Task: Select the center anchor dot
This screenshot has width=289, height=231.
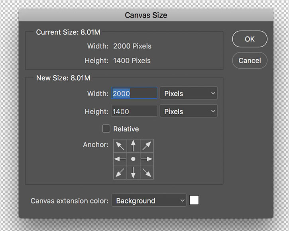Action: [x=133, y=159]
